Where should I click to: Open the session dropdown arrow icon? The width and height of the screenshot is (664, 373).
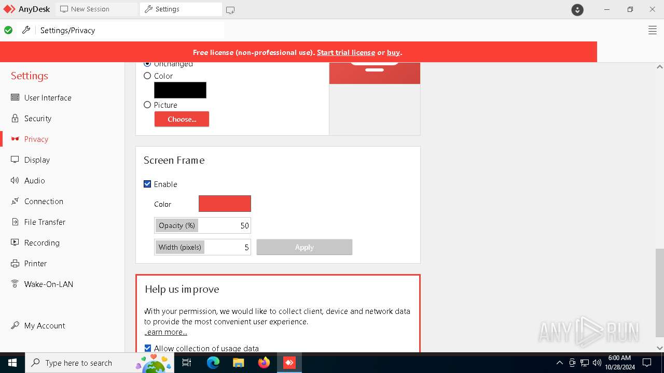pos(577,9)
